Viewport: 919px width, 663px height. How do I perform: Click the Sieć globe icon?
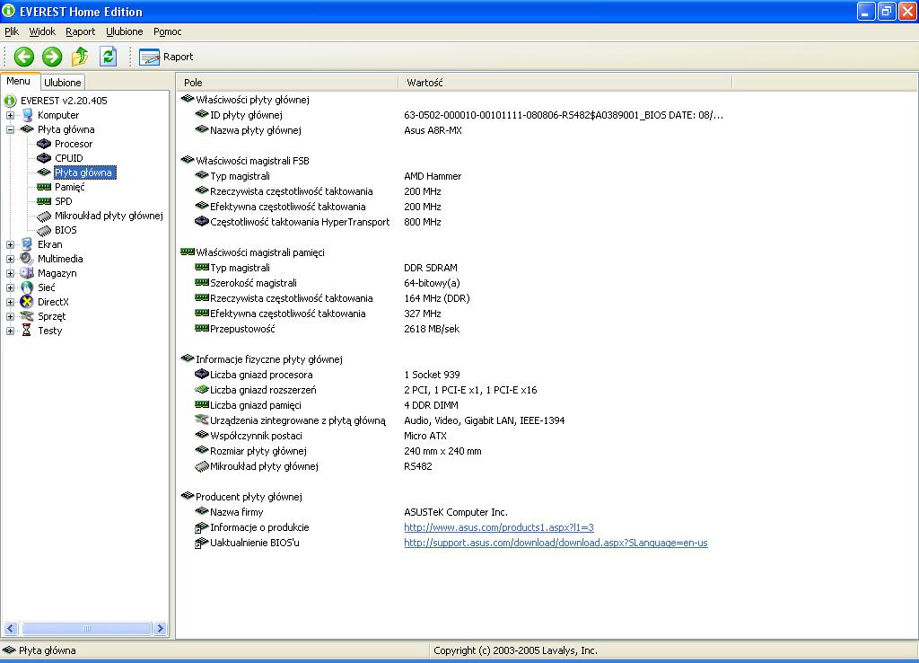(27, 287)
